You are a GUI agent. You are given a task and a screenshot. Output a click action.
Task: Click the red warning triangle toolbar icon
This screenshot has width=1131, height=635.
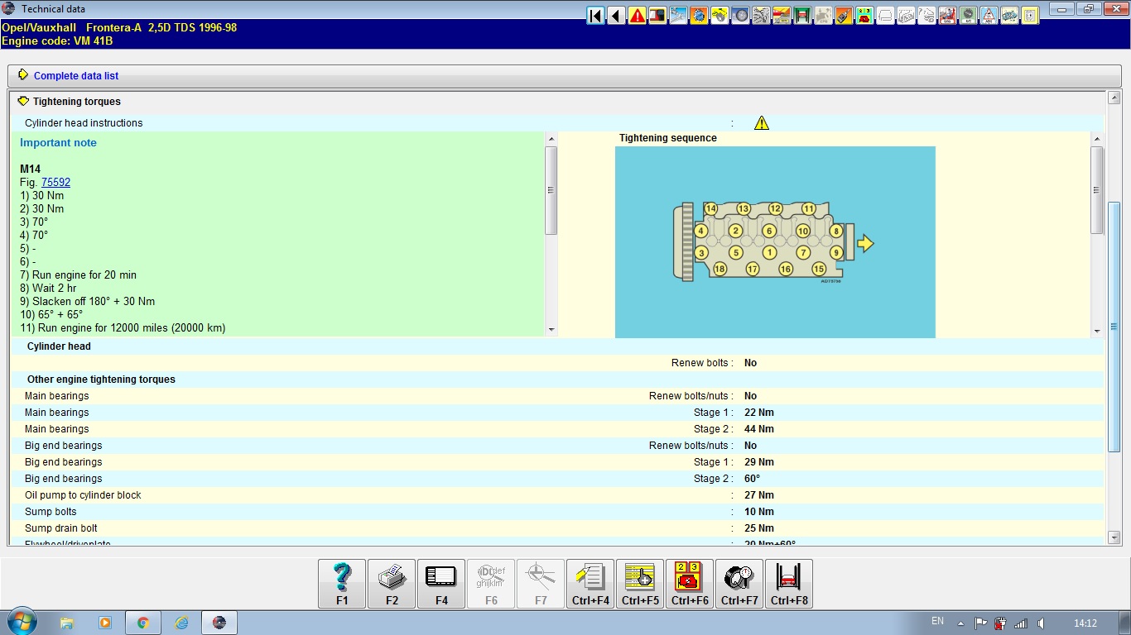coord(637,16)
